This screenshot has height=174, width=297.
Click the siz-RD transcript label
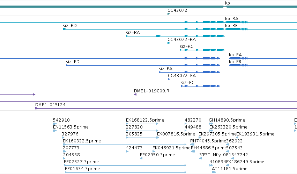click(70, 26)
